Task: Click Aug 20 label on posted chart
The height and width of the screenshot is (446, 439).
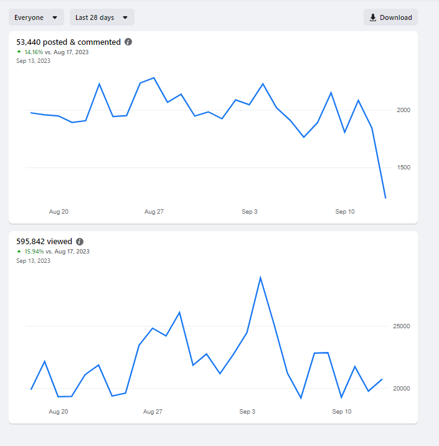Action: point(59,212)
